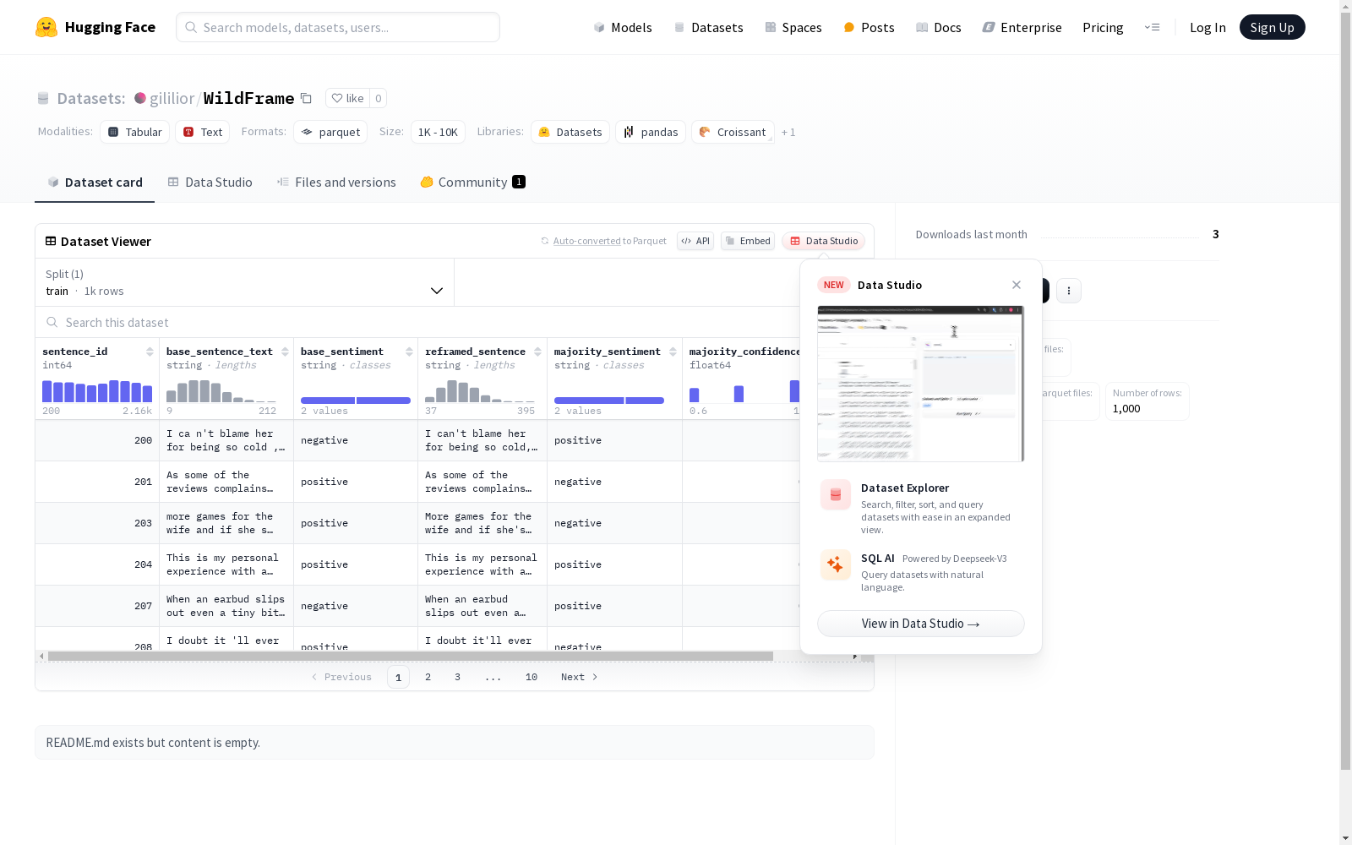Click the Hugging Face logo icon
Image resolution: width=1352 pixels, height=845 pixels.
click(46, 27)
